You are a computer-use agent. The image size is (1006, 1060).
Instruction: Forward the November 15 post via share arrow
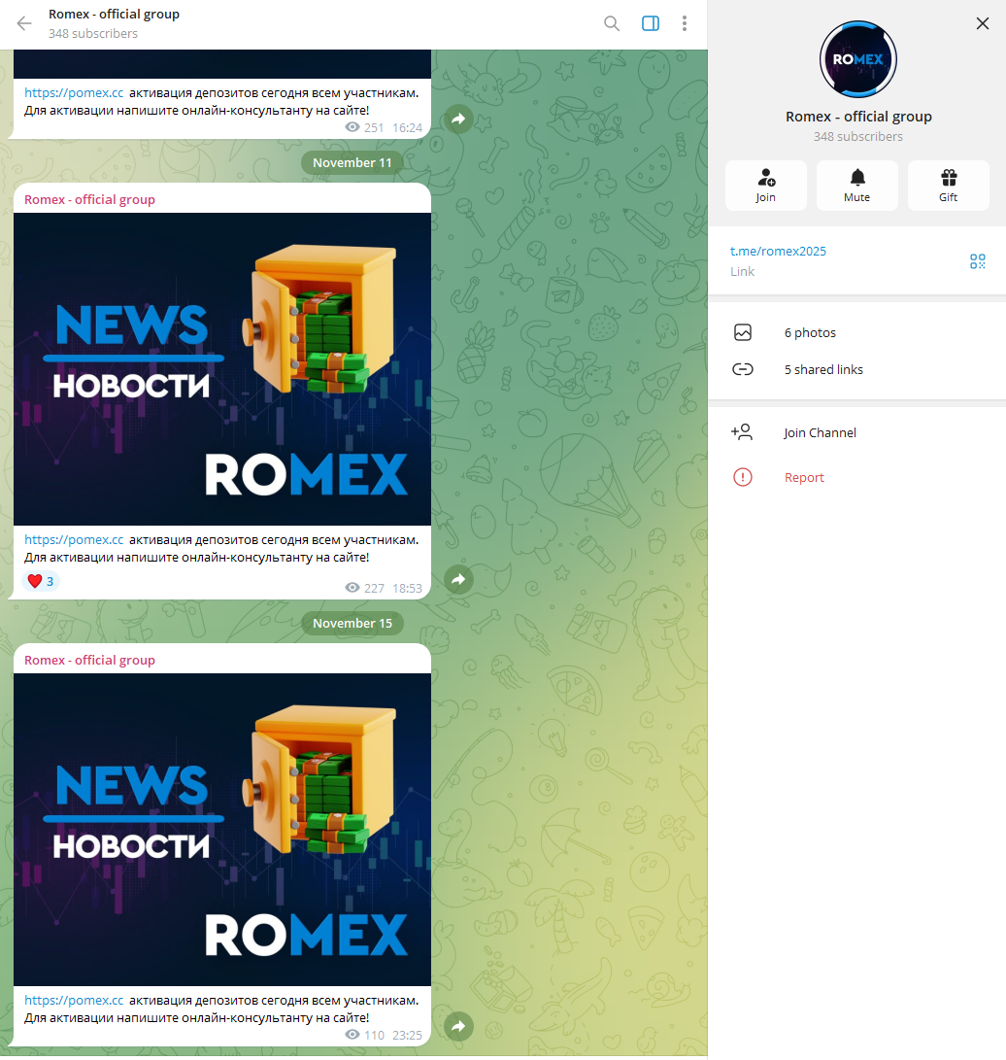457,1026
